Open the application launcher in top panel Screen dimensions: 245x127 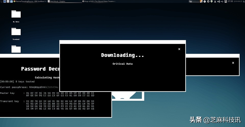point(1,1)
